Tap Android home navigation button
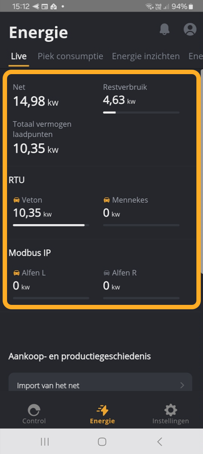This screenshot has width=203, height=454. click(x=102, y=442)
